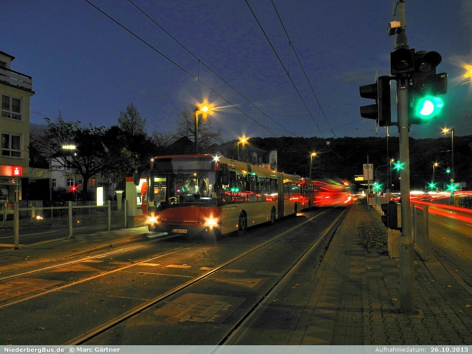Click the security camera atop the signal pole
This screenshot has height=354, width=472.
(x=394, y=28)
